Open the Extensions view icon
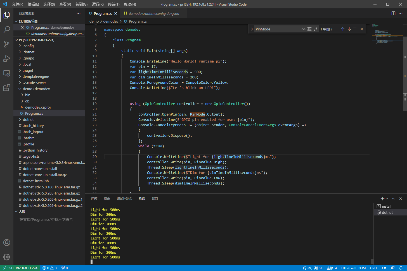The image size is (407, 271). click(x=7, y=88)
